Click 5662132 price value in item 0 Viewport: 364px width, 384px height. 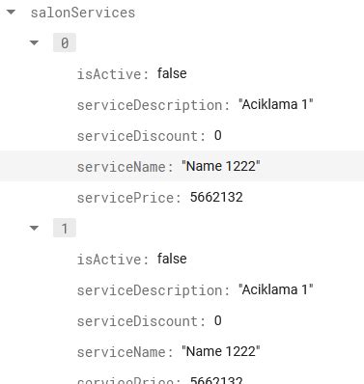pos(216,197)
